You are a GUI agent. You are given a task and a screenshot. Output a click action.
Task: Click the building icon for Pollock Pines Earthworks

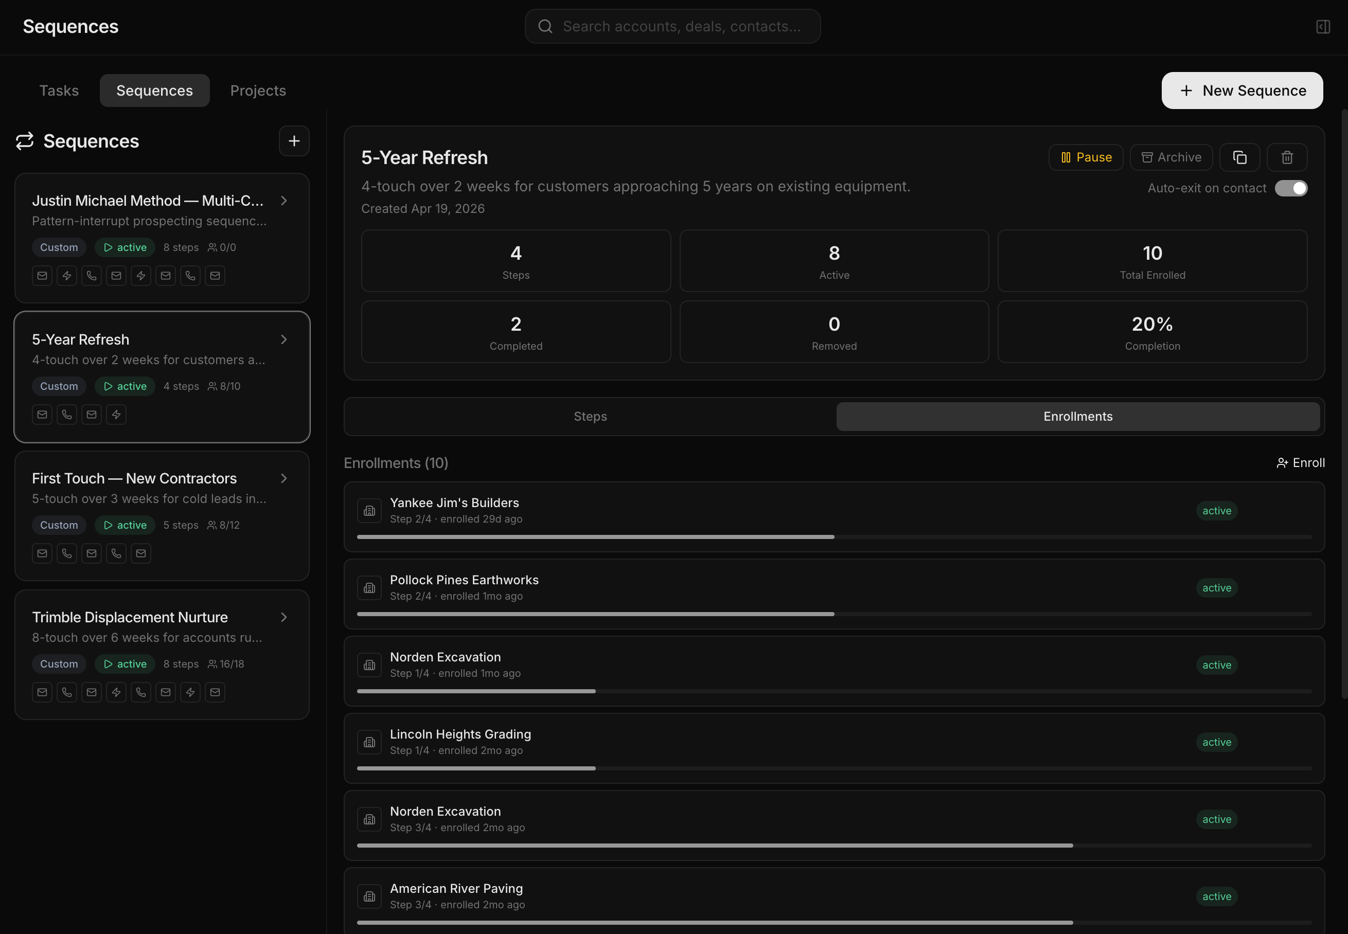click(x=369, y=588)
